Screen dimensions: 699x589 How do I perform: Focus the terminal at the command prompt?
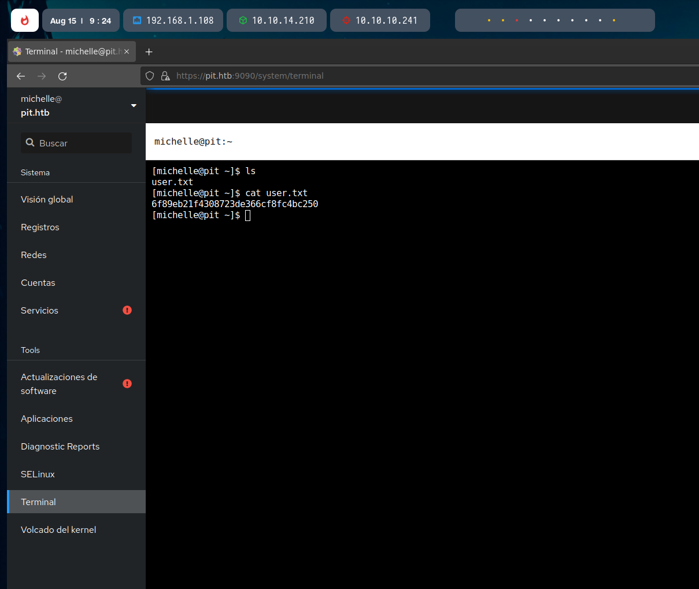coord(248,215)
